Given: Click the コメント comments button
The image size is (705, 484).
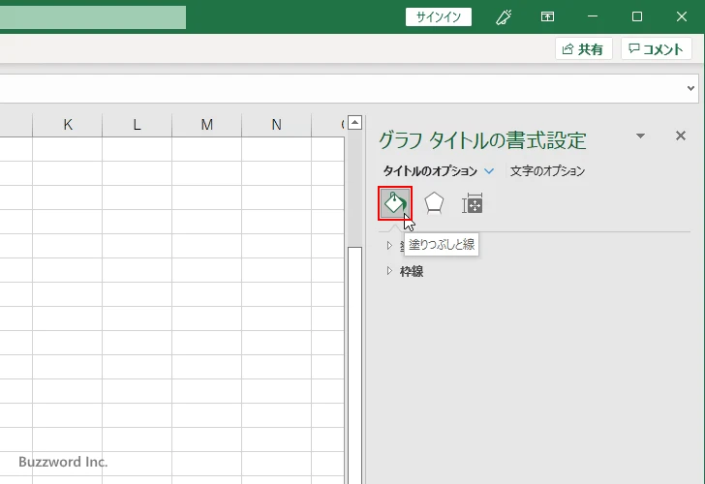Looking at the screenshot, I should pos(656,48).
